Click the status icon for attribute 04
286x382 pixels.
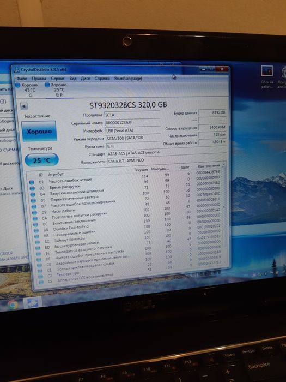33,194
